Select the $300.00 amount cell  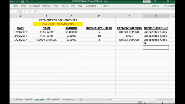point(71,40)
